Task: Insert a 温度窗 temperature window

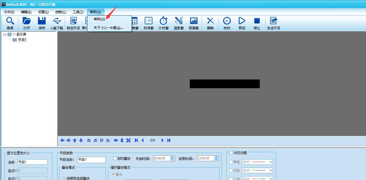Action: (x=179, y=23)
